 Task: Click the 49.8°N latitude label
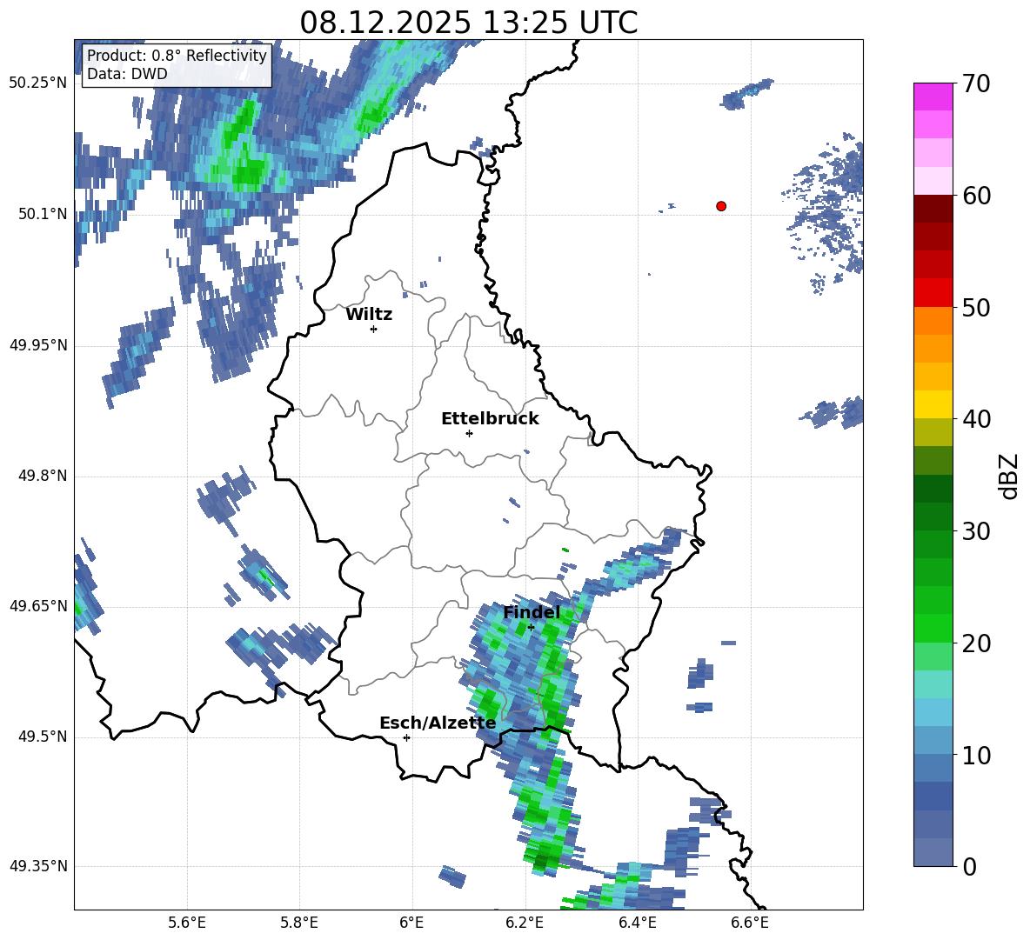pos(43,476)
